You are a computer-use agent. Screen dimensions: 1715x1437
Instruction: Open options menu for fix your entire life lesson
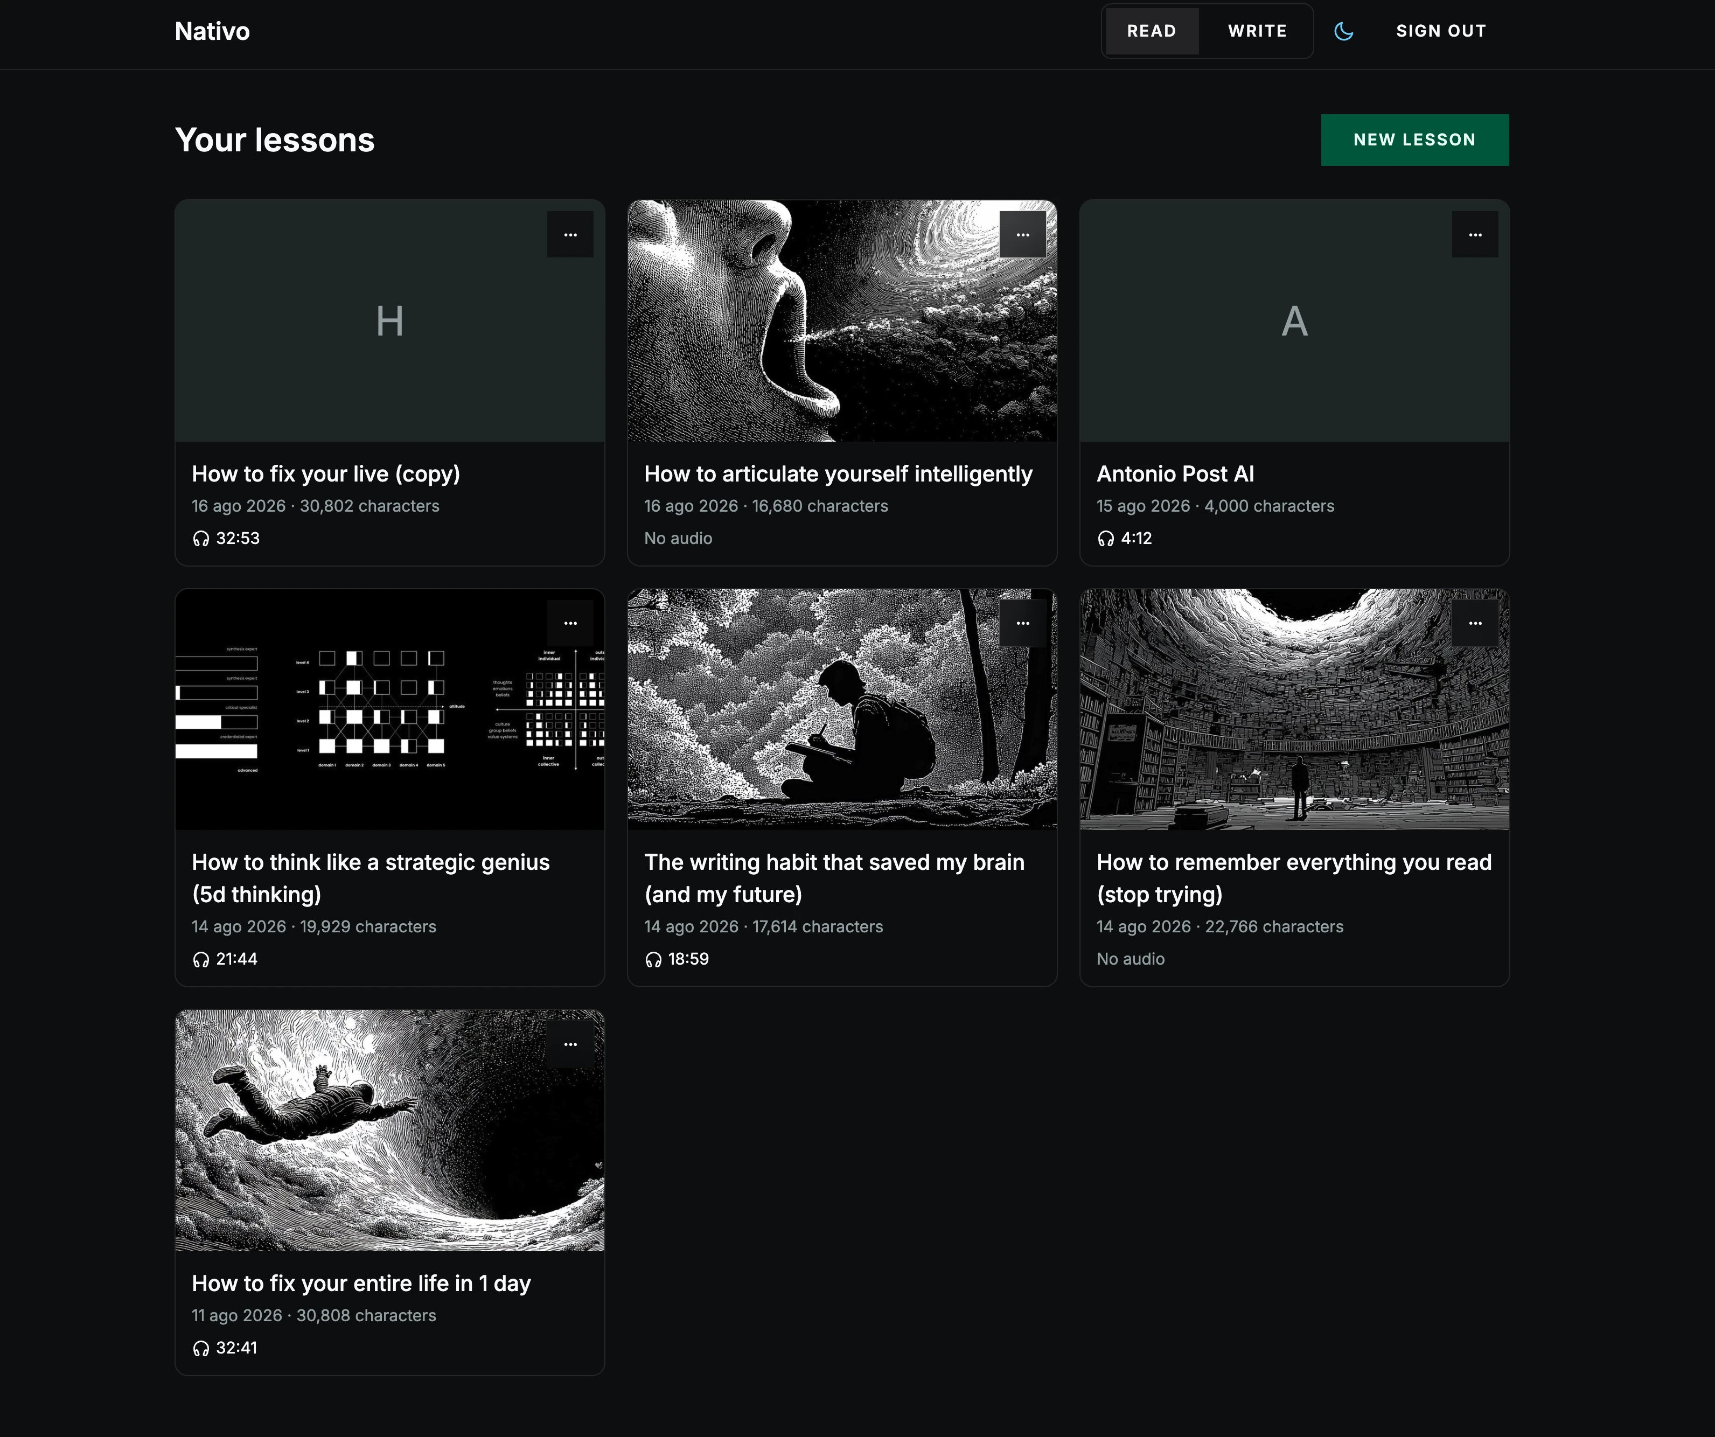[x=570, y=1044]
